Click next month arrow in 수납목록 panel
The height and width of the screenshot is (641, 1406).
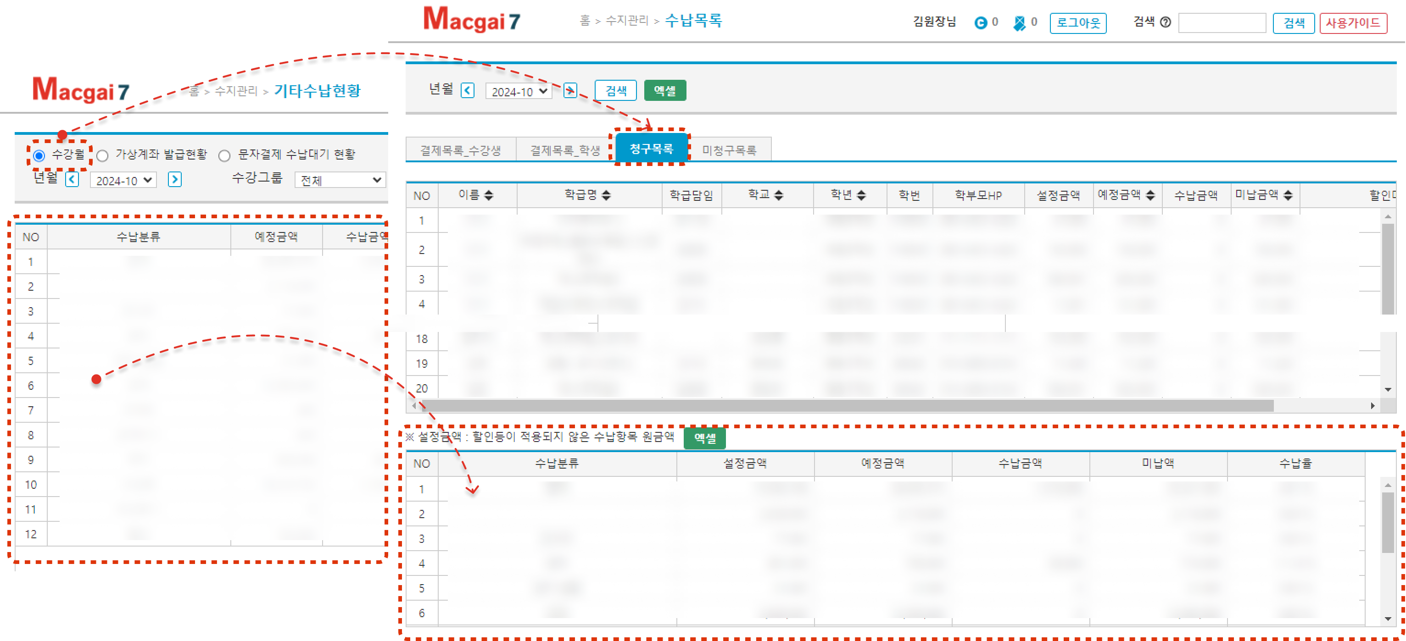click(570, 91)
